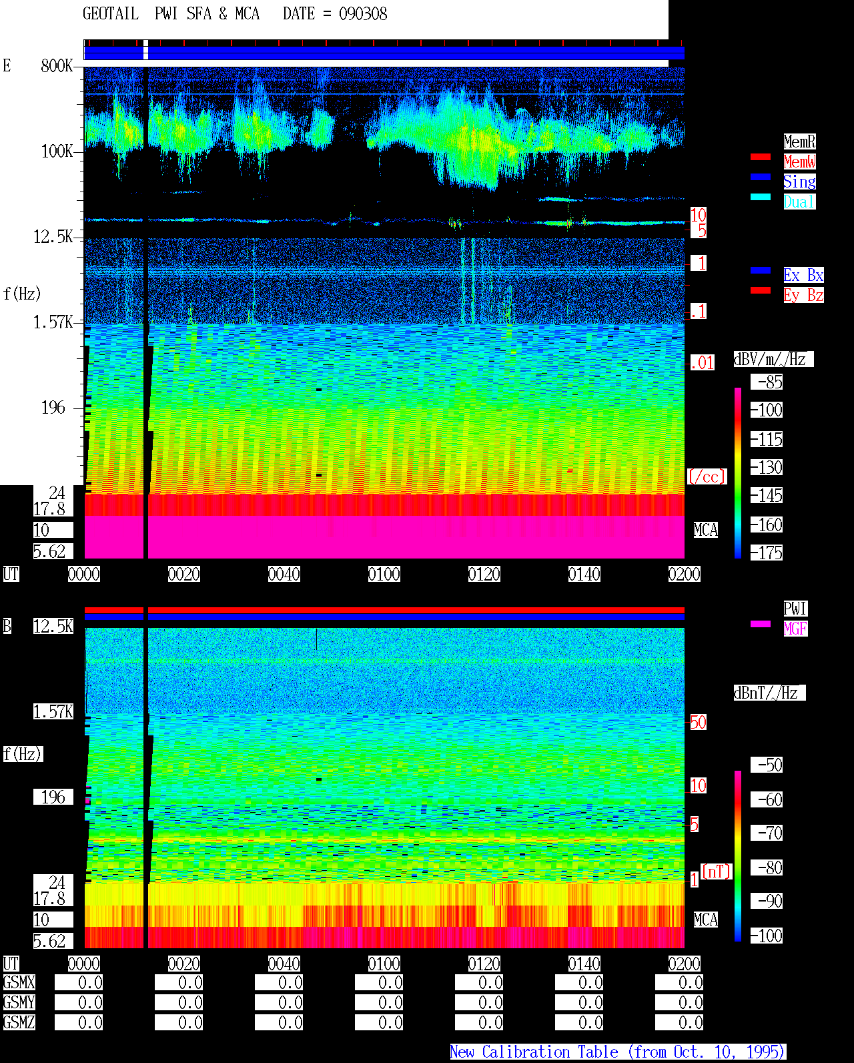The width and height of the screenshot is (854, 1063).
Task: Click the 12.5K label on the B panel
Action: point(53,626)
